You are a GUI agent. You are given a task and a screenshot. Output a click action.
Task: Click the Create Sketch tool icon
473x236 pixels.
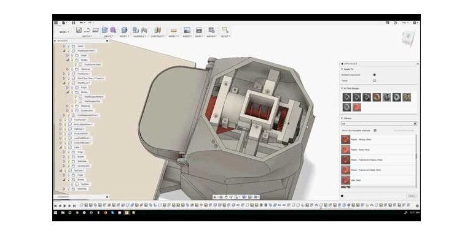coord(79,30)
